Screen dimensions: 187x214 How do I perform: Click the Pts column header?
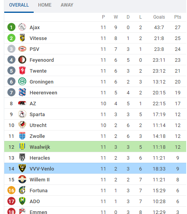(178, 17)
